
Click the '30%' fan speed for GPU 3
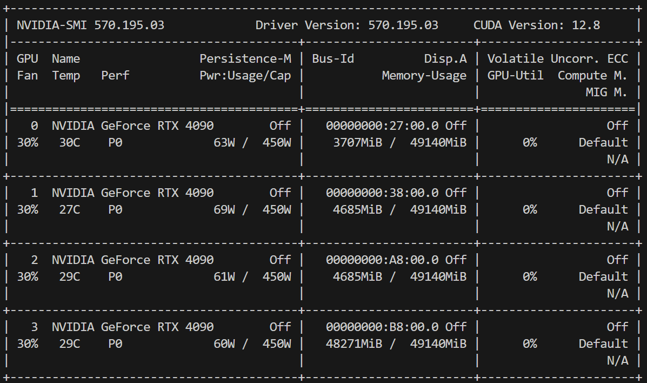pos(27,344)
